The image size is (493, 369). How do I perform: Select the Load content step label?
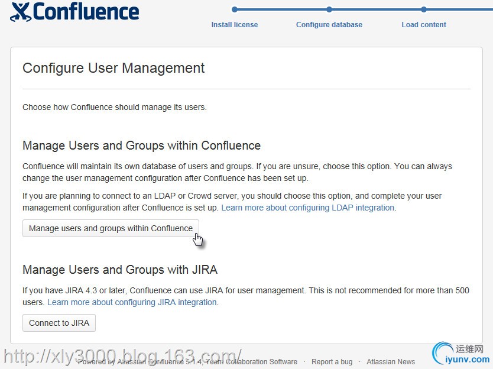424,24
